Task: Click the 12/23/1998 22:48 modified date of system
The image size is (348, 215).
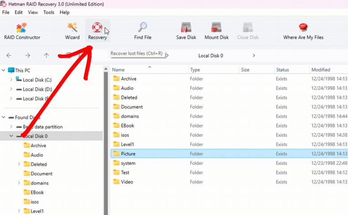Action: click(x=329, y=163)
